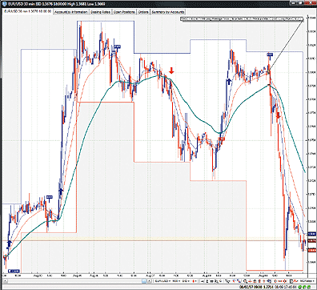Click the scroll-left arrow of chart scrollbar
This screenshot has height=290, width=317.
(5, 281)
